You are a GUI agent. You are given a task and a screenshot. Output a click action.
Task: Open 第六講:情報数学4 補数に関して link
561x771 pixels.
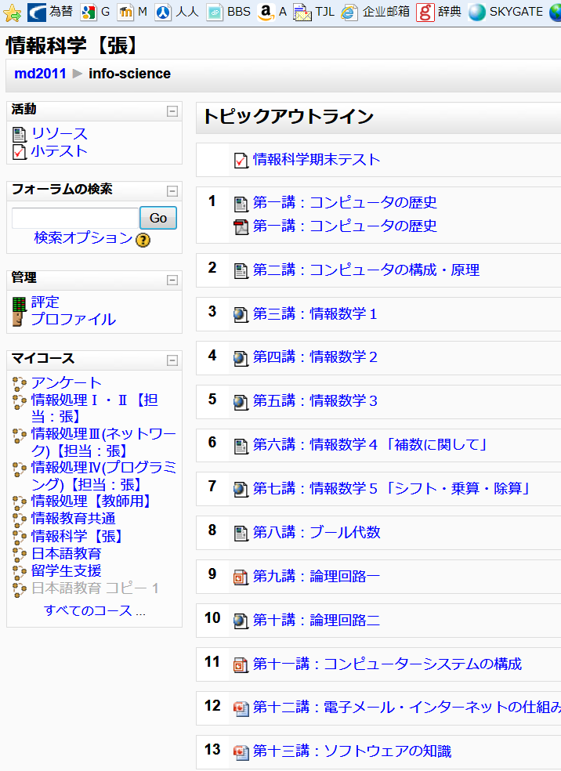371,444
